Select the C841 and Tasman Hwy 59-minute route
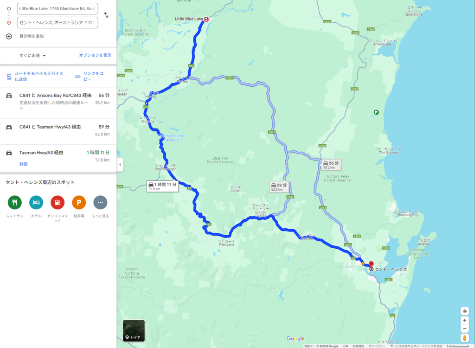 click(x=58, y=131)
